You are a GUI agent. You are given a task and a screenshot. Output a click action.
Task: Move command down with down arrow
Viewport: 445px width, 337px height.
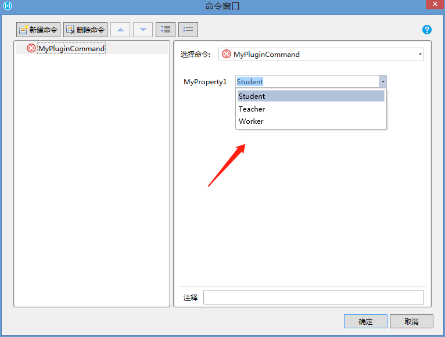[x=143, y=30]
